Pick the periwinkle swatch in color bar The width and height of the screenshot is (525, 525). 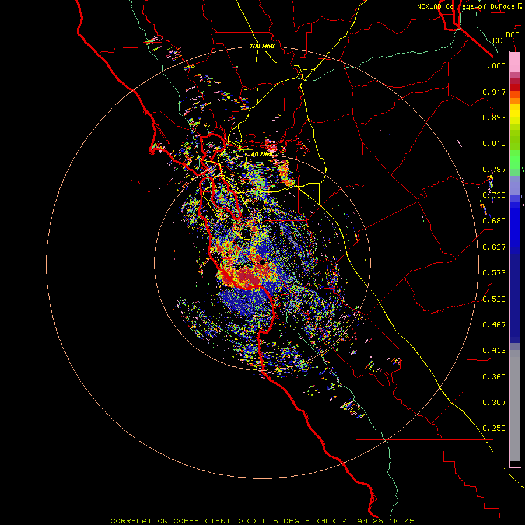tap(515, 185)
